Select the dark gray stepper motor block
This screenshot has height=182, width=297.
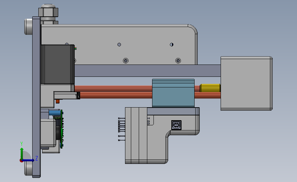click(58, 64)
